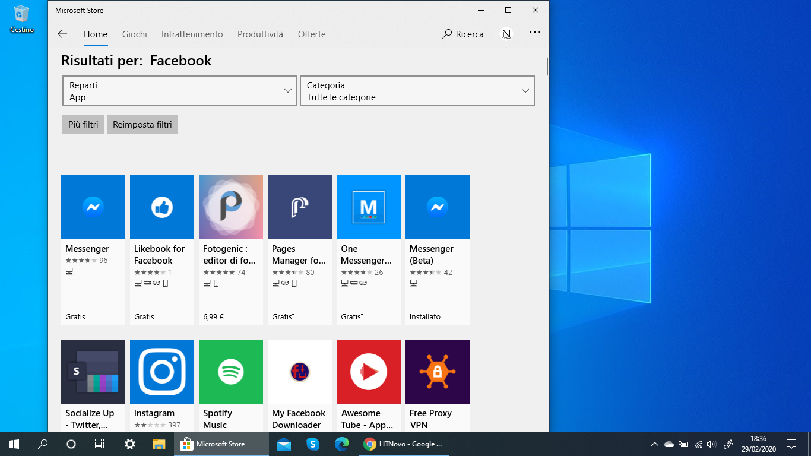Click the My Facebook Downloader title

[299, 419]
